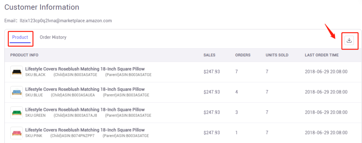Switch to the Order History tab
The width and height of the screenshot is (362, 143).
tap(53, 37)
